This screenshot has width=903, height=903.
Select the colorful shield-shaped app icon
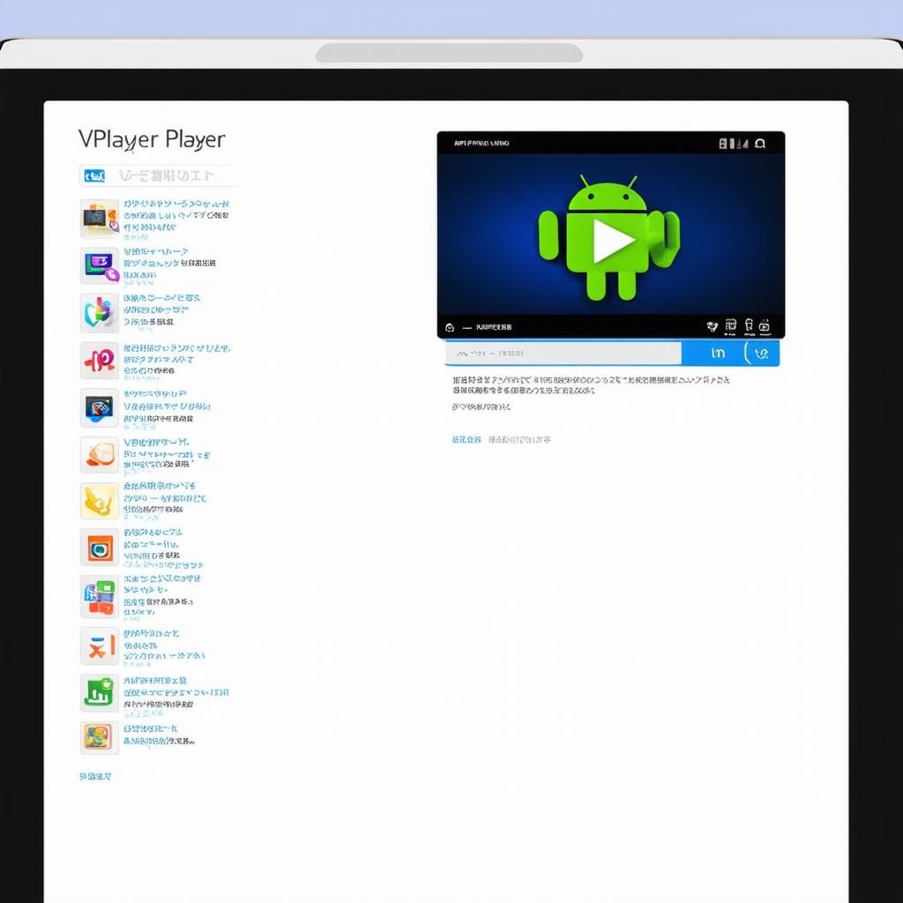[x=99, y=312]
